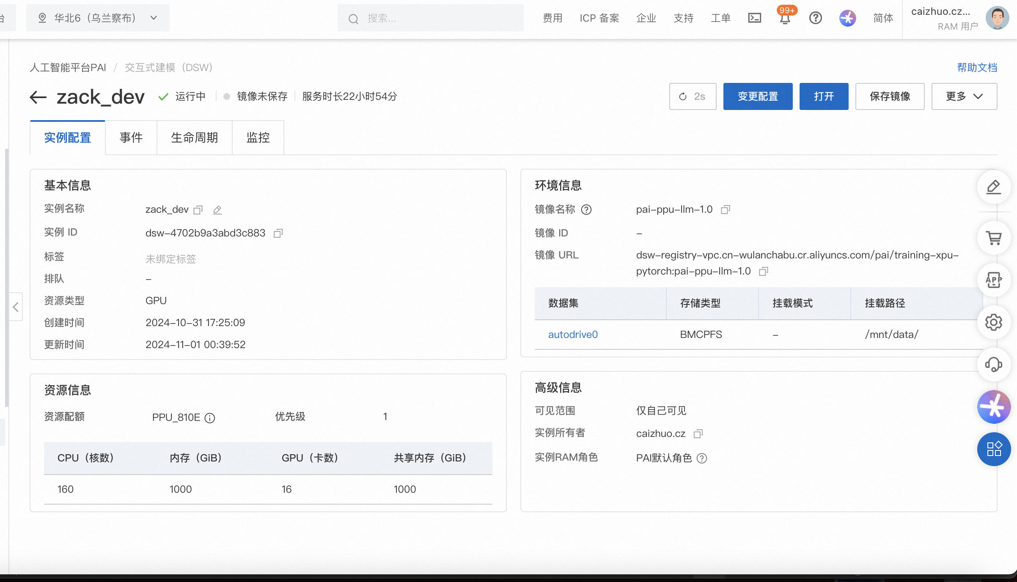Click the back arrow beside zack_dev
1017x582 pixels.
point(38,97)
